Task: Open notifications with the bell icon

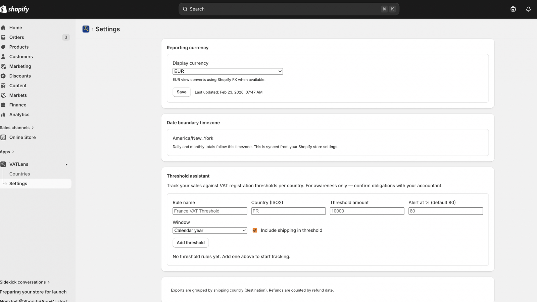Action: pyautogui.click(x=528, y=9)
